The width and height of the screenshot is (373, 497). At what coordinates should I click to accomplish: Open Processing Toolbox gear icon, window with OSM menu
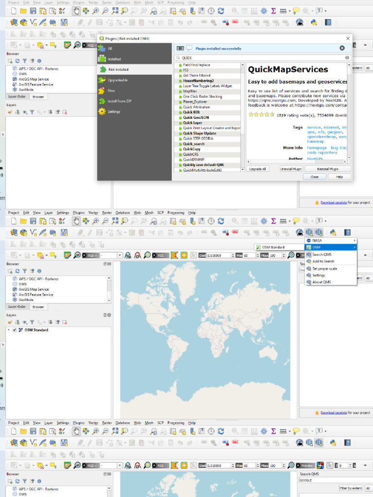click(264, 221)
